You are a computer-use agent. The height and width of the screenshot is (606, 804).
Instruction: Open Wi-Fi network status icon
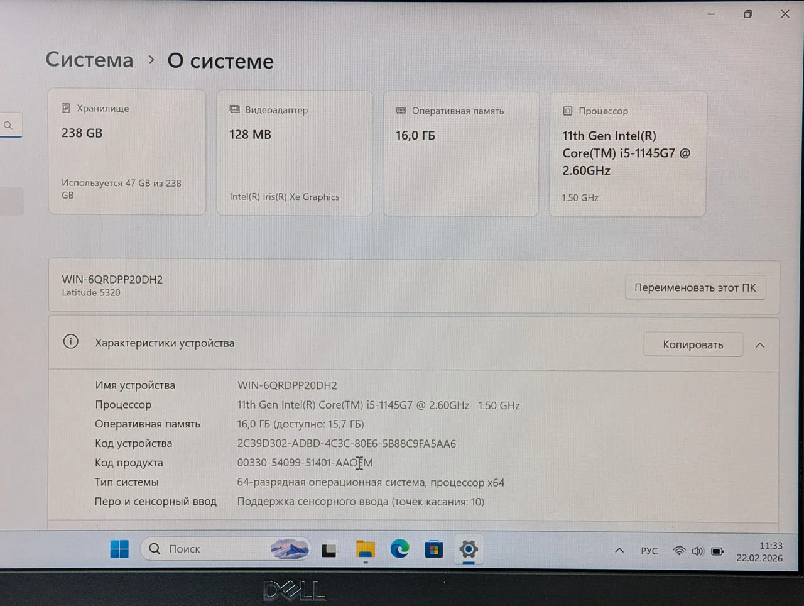(679, 551)
